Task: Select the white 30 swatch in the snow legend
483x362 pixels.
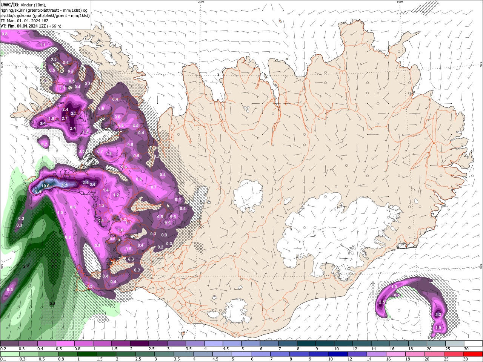Action: tap(473, 344)
